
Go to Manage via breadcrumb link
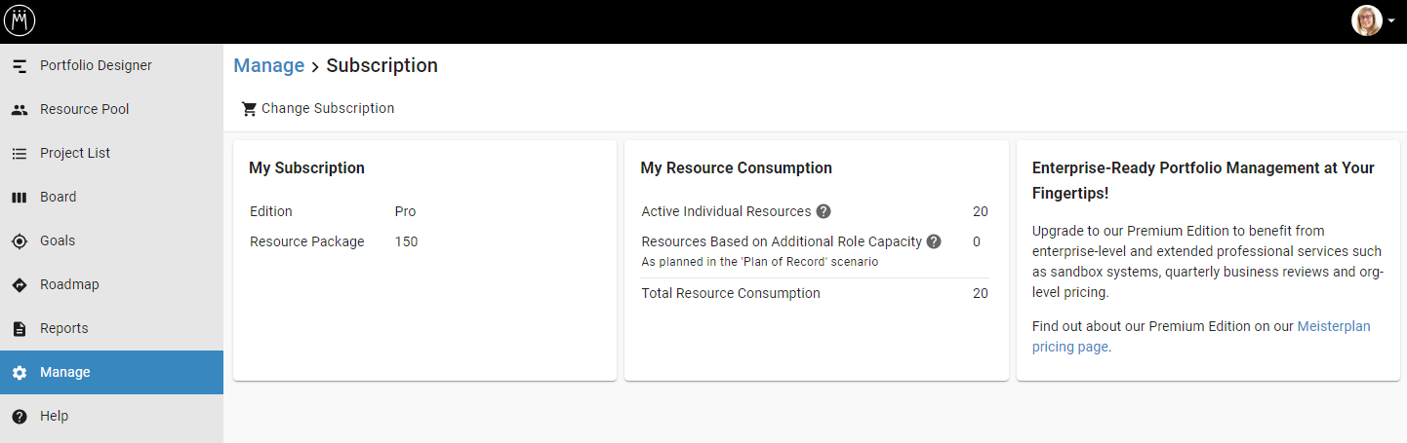pyautogui.click(x=269, y=65)
